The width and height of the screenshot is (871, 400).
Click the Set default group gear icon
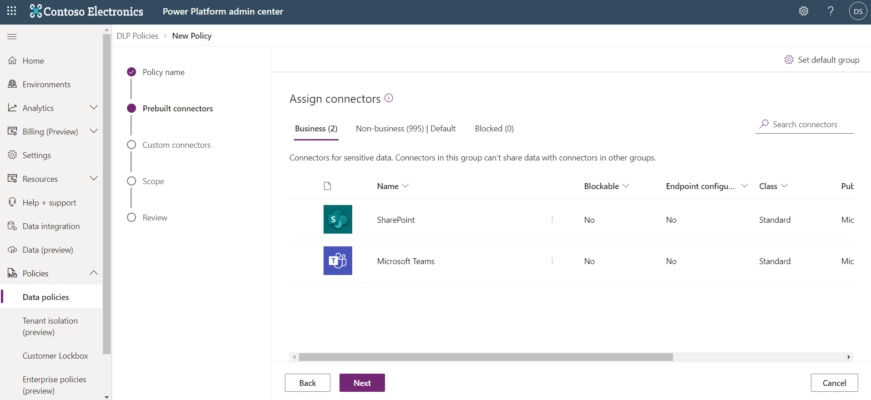(x=789, y=60)
